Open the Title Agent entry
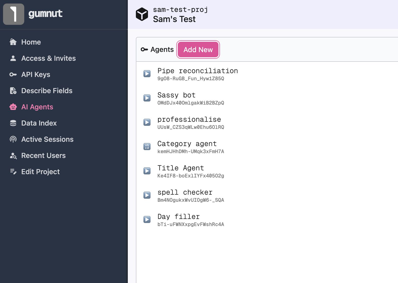Screen dimensions: 398x283 181,168
